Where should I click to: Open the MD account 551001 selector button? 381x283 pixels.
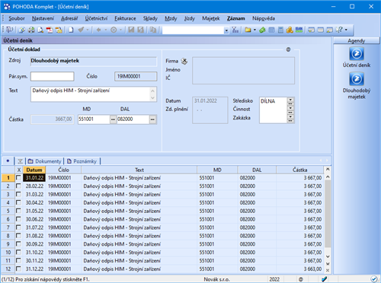click(113, 119)
